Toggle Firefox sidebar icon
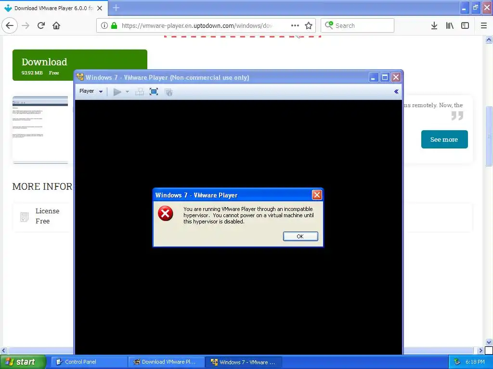The image size is (493, 369). click(465, 25)
